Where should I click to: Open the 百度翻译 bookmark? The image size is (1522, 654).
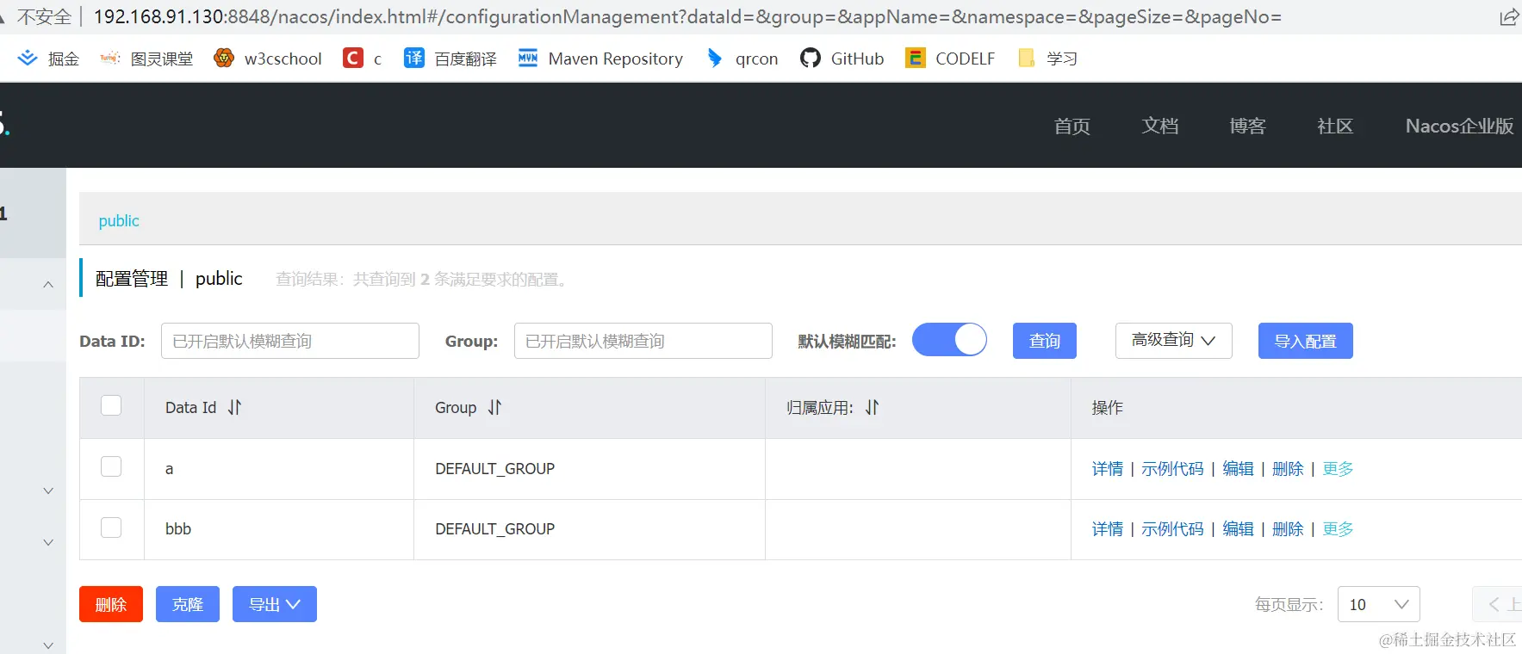[450, 59]
